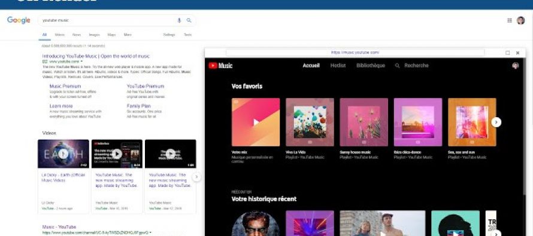The width and height of the screenshot is (533, 236).
Task: Click the voice search microphone icon
Action: pyautogui.click(x=179, y=20)
